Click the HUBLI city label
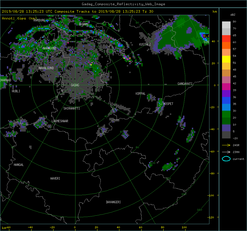Viewport: 247px width, 231px height. click(x=16, y=91)
